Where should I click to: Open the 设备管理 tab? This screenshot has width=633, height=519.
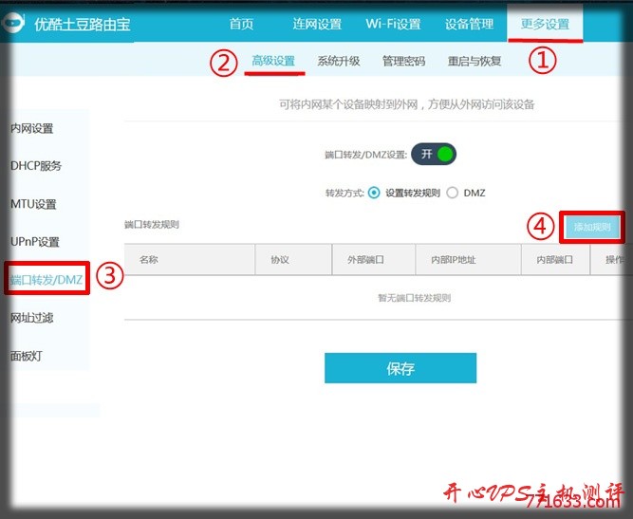[469, 24]
